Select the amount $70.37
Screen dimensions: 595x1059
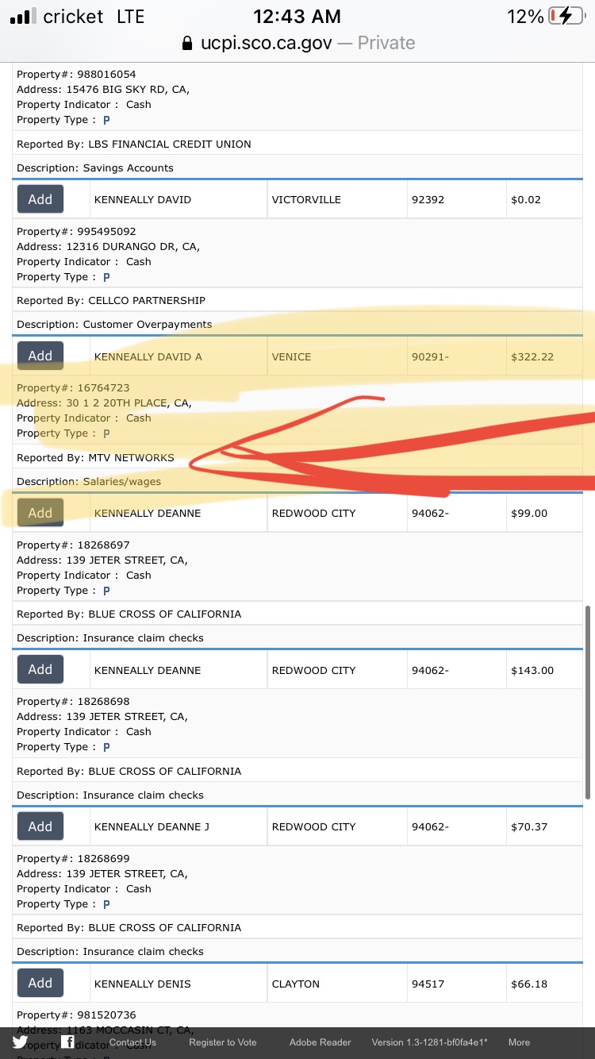click(x=529, y=827)
